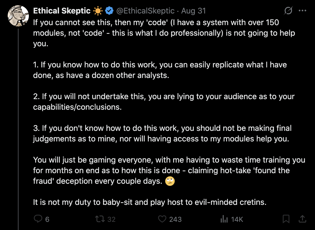This screenshot has width=315, height=230.
Task: Click the share upload arrow icon
Action: [302, 219]
